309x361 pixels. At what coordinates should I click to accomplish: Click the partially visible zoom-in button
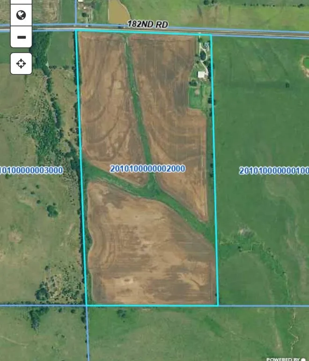pos(21,2)
